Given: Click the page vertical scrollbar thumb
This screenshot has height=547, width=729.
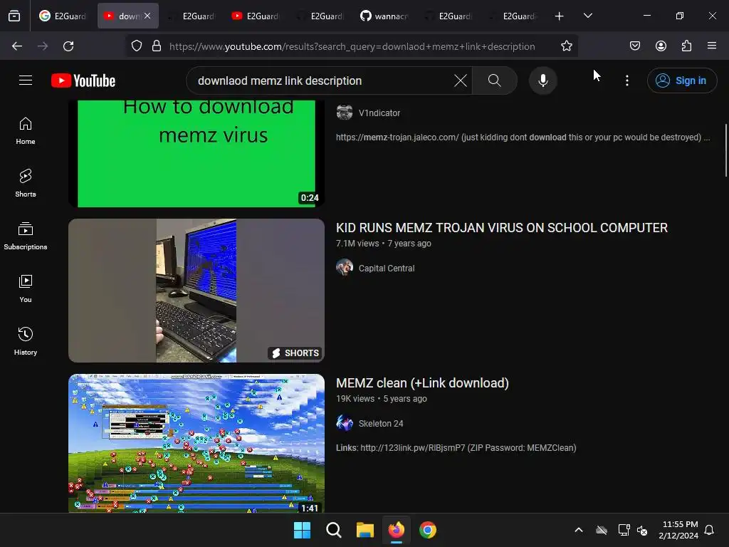Looking at the screenshot, I should pyautogui.click(x=725, y=150).
